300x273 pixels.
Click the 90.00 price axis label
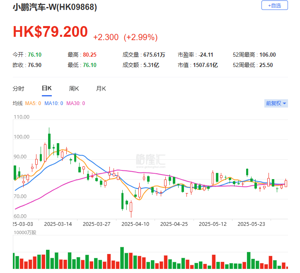(x=20, y=157)
